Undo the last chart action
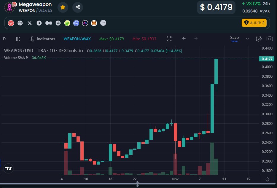Screen dimensions: 277x188 [184, 39]
